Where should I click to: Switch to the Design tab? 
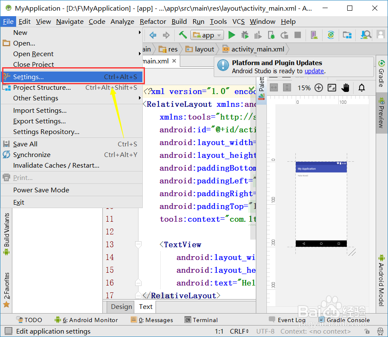121,307
